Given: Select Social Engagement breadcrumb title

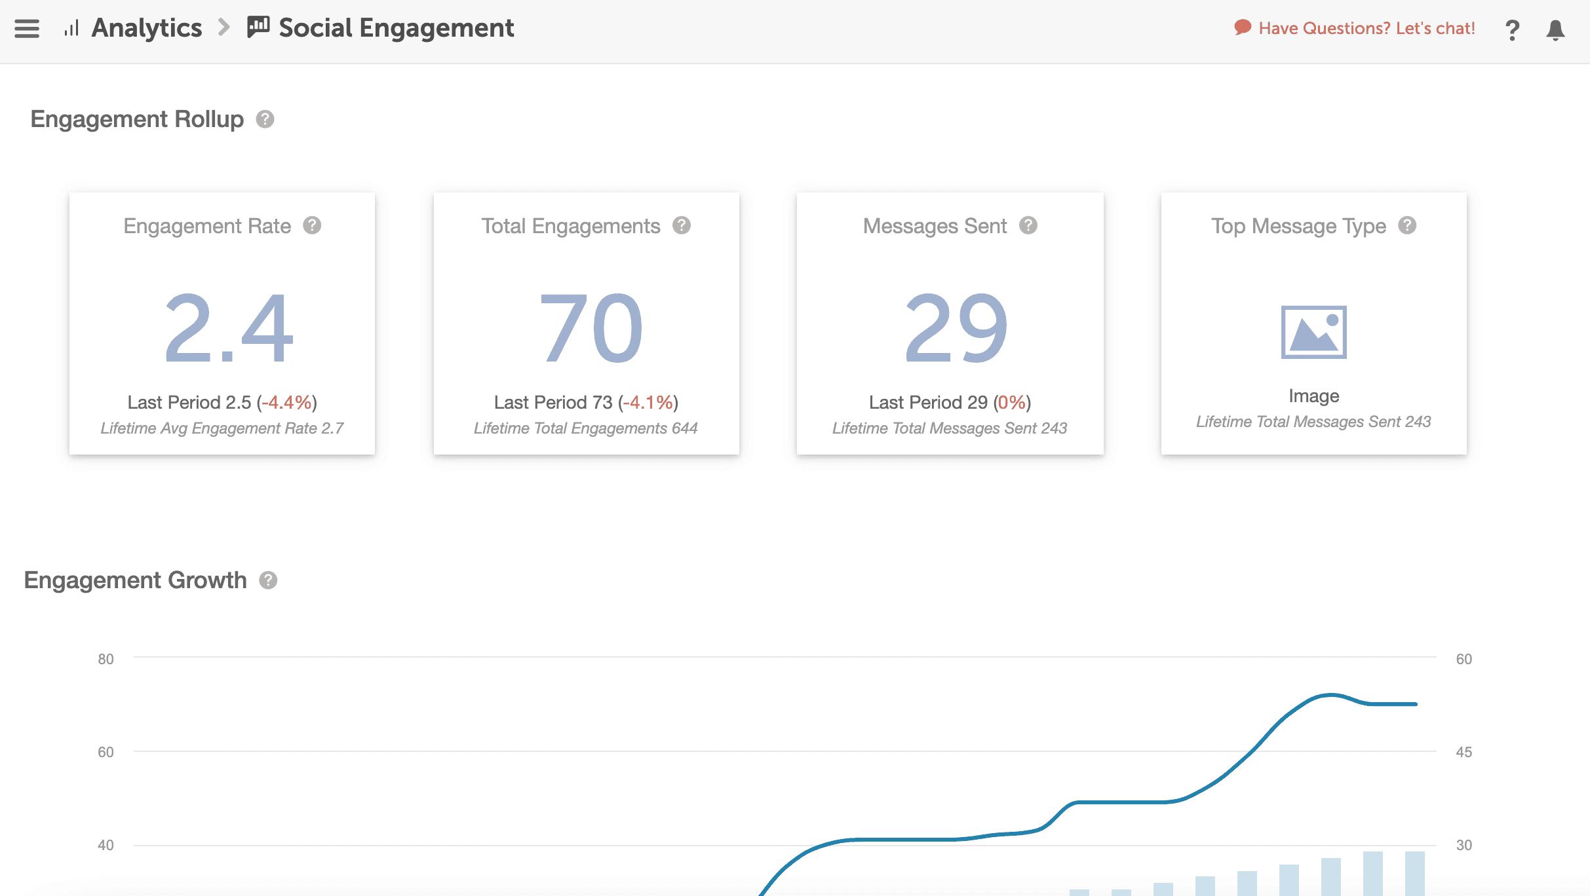Looking at the screenshot, I should click(x=396, y=28).
